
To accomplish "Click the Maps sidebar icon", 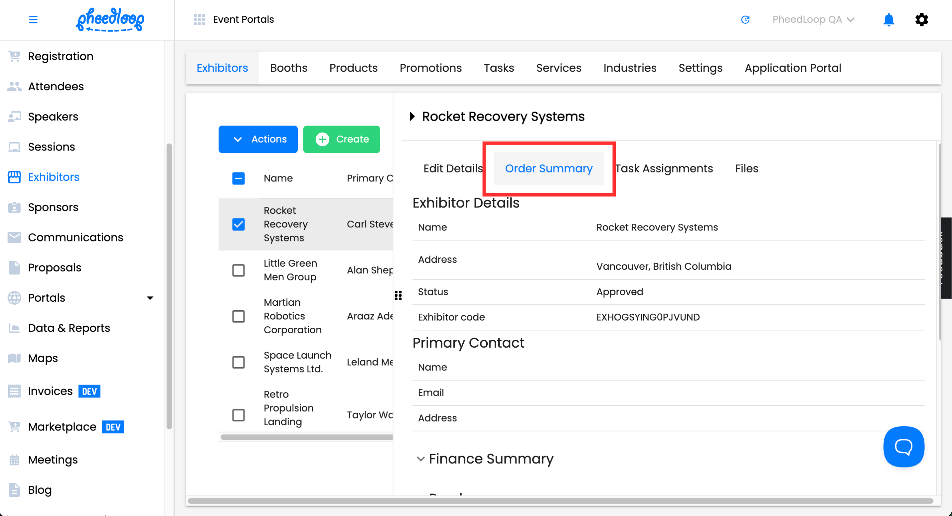I will (14, 359).
